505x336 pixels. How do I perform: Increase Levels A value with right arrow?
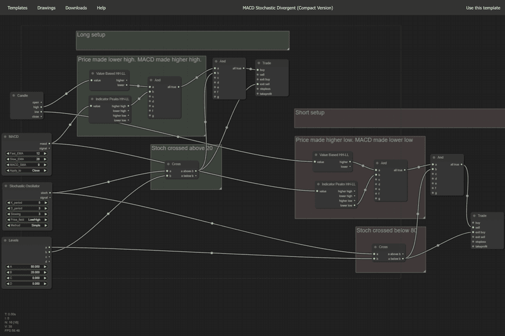tap(45, 267)
